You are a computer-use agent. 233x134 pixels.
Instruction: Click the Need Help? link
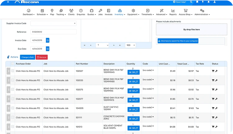click(x=180, y=2)
